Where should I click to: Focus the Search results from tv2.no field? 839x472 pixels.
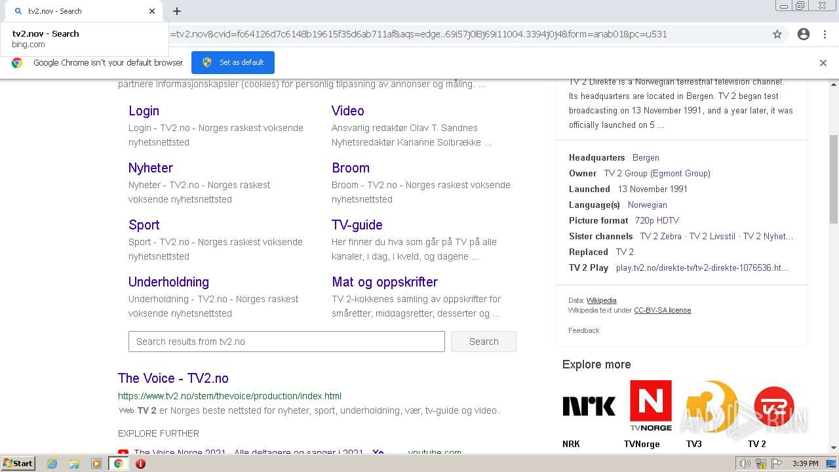(x=286, y=342)
